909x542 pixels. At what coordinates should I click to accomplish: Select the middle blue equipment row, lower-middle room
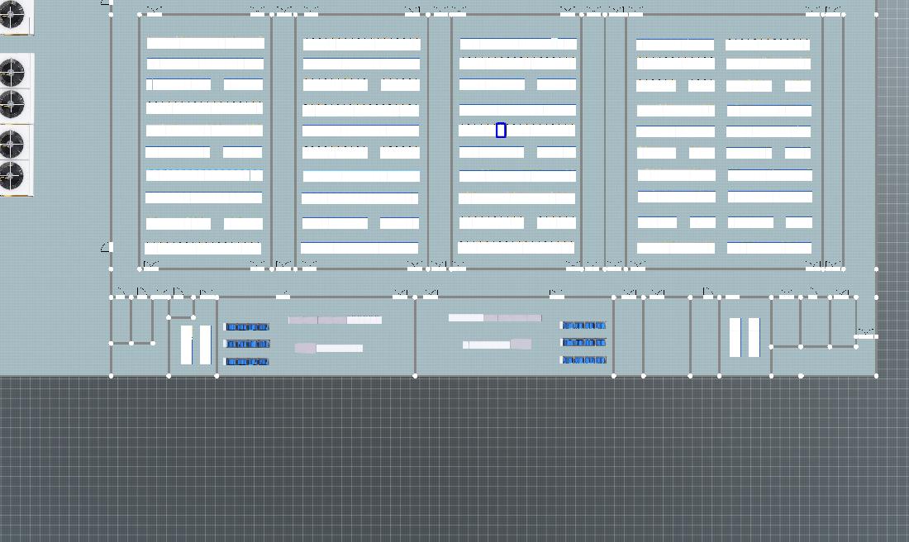click(584, 342)
